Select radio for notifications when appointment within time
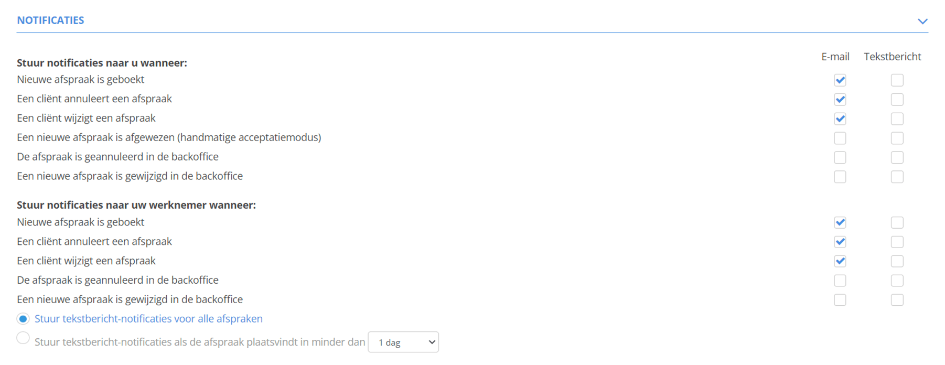The width and height of the screenshot is (945, 365). point(23,338)
